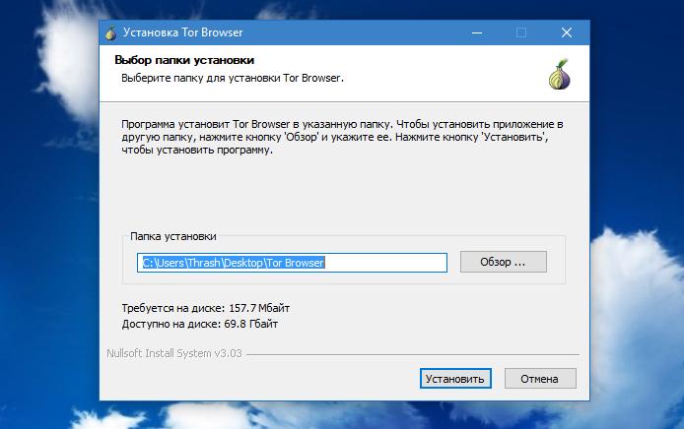This screenshot has width=684, height=429.
Task: Minimize the Tor Browser installer window
Action: tap(477, 32)
